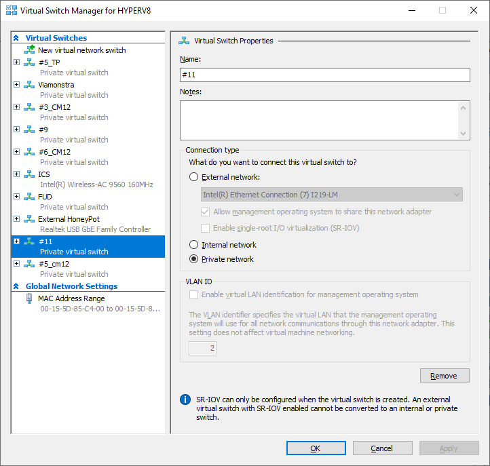Click the Name field containing #11
490x466 pixels.
325,75
